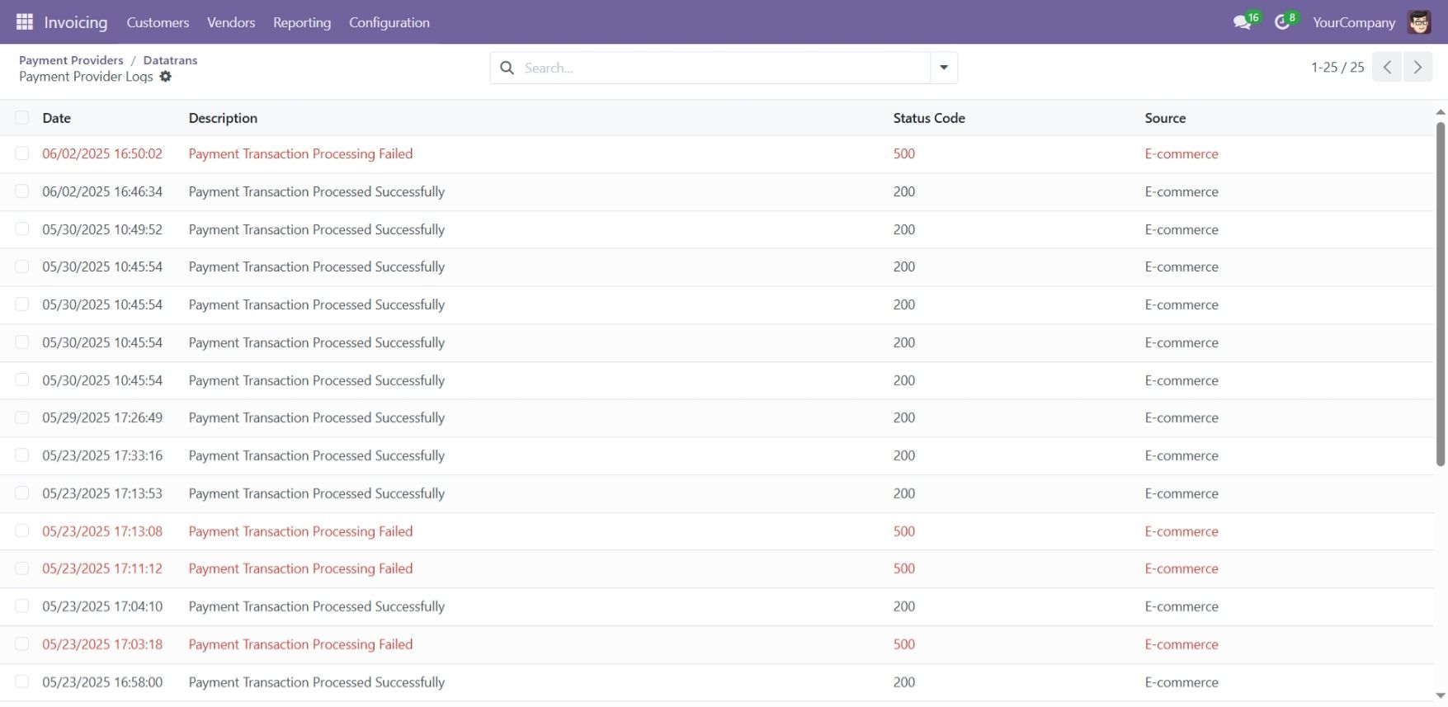Open the apps grid menu icon
The image size is (1448, 707).
25,22
